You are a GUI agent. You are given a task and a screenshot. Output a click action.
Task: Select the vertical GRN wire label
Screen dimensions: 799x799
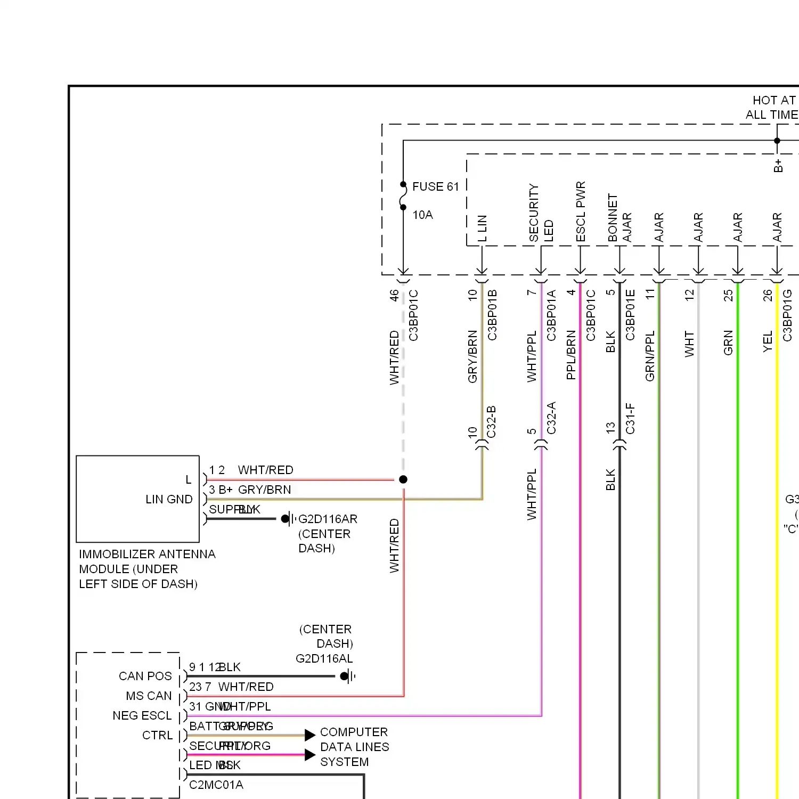[728, 343]
